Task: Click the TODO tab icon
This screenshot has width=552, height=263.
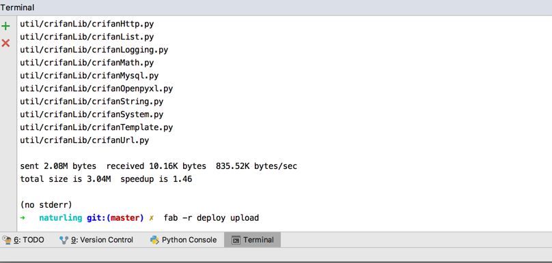Action: click(7, 241)
